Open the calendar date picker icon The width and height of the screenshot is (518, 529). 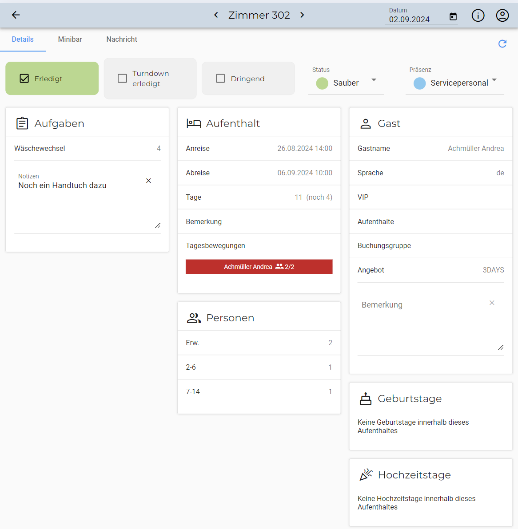point(453,16)
